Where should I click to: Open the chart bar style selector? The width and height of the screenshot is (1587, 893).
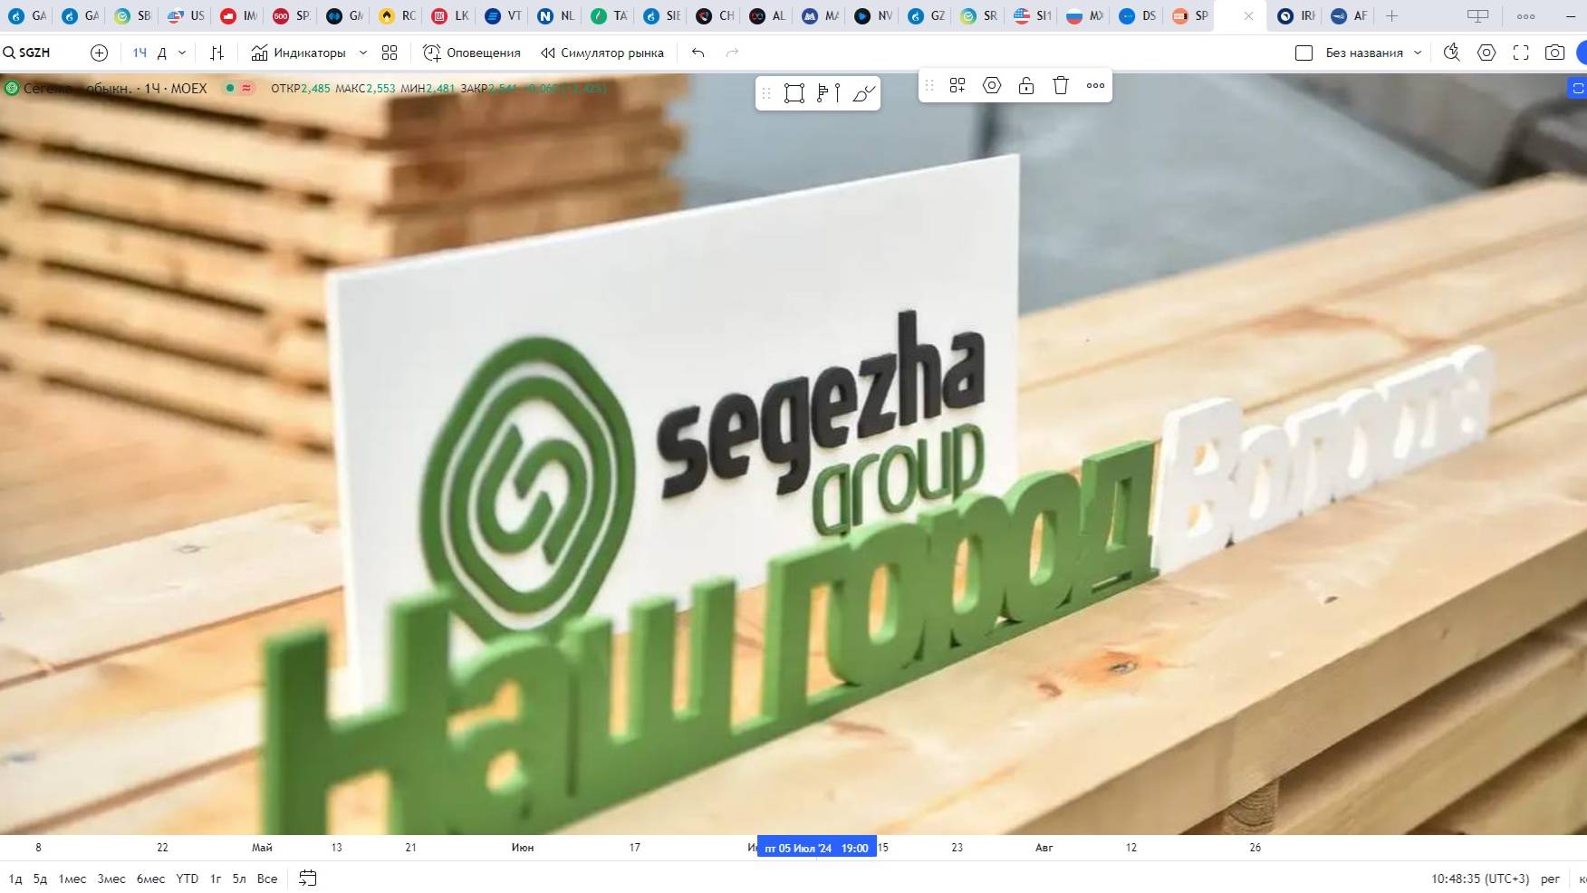click(216, 53)
